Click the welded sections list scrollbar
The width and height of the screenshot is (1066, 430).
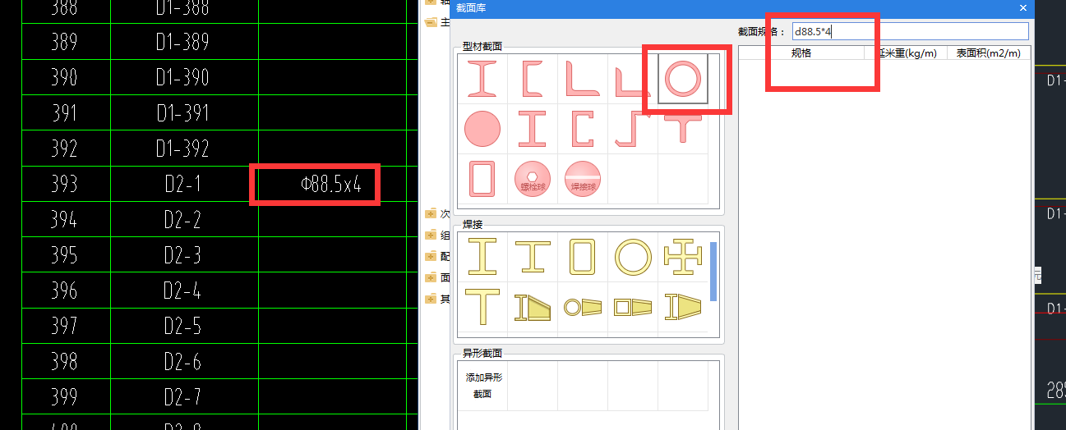click(x=713, y=272)
